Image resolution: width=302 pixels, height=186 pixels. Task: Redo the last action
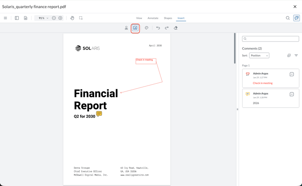click(167, 28)
